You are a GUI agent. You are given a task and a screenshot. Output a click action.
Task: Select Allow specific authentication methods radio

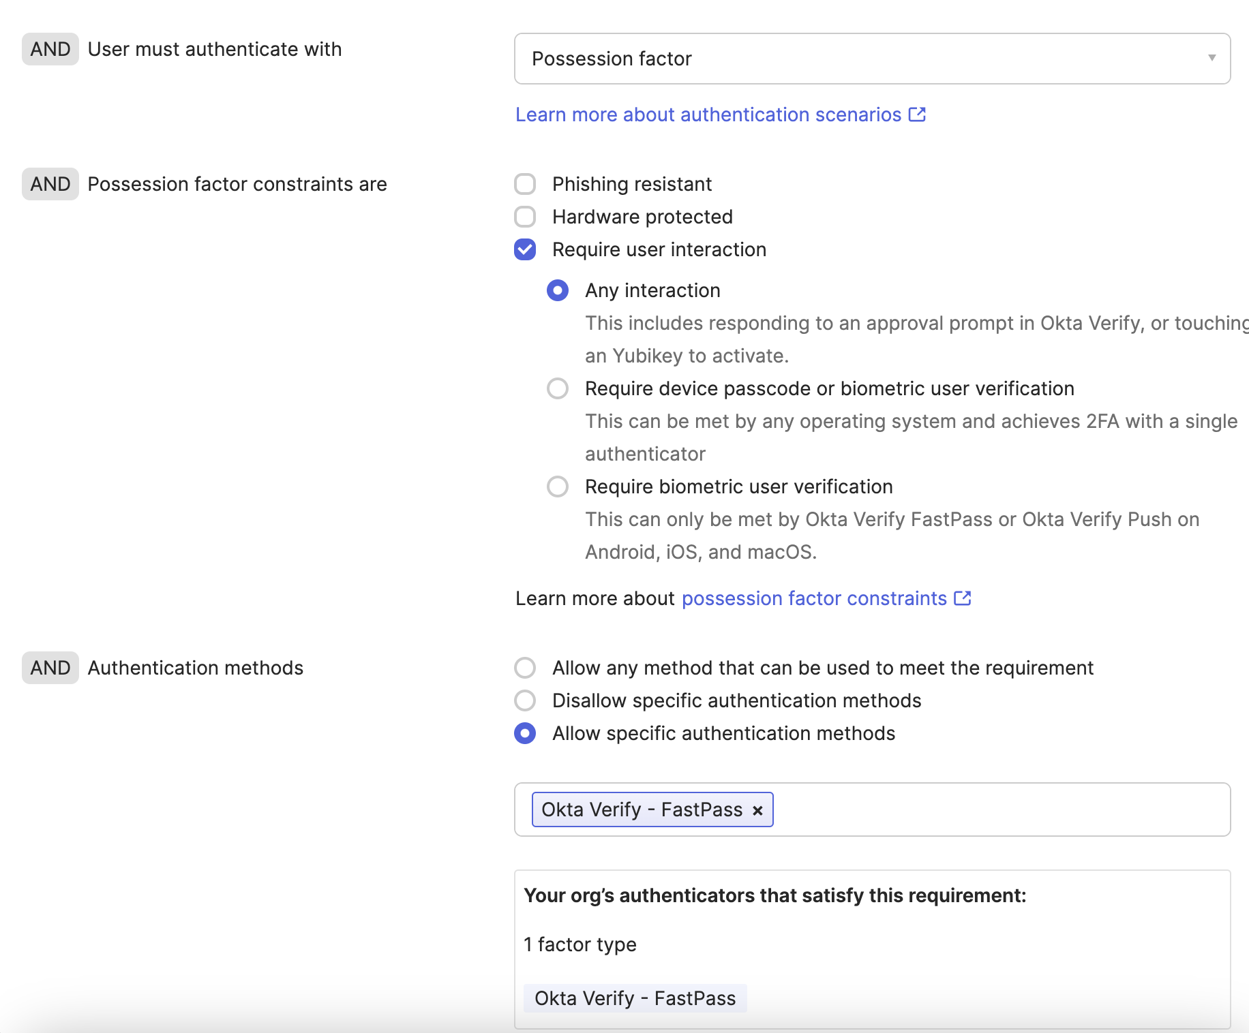(x=525, y=733)
